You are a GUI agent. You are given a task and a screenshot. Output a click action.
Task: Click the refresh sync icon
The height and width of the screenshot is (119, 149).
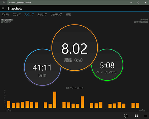(x=125, y=116)
